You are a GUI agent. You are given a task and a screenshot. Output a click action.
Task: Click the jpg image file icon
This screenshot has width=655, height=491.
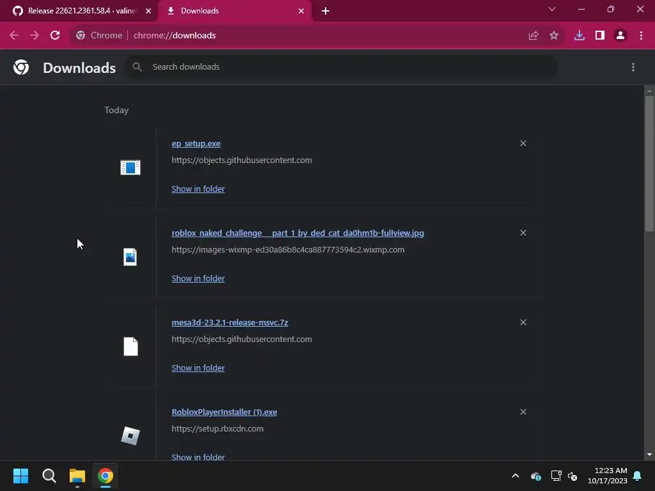click(x=130, y=257)
